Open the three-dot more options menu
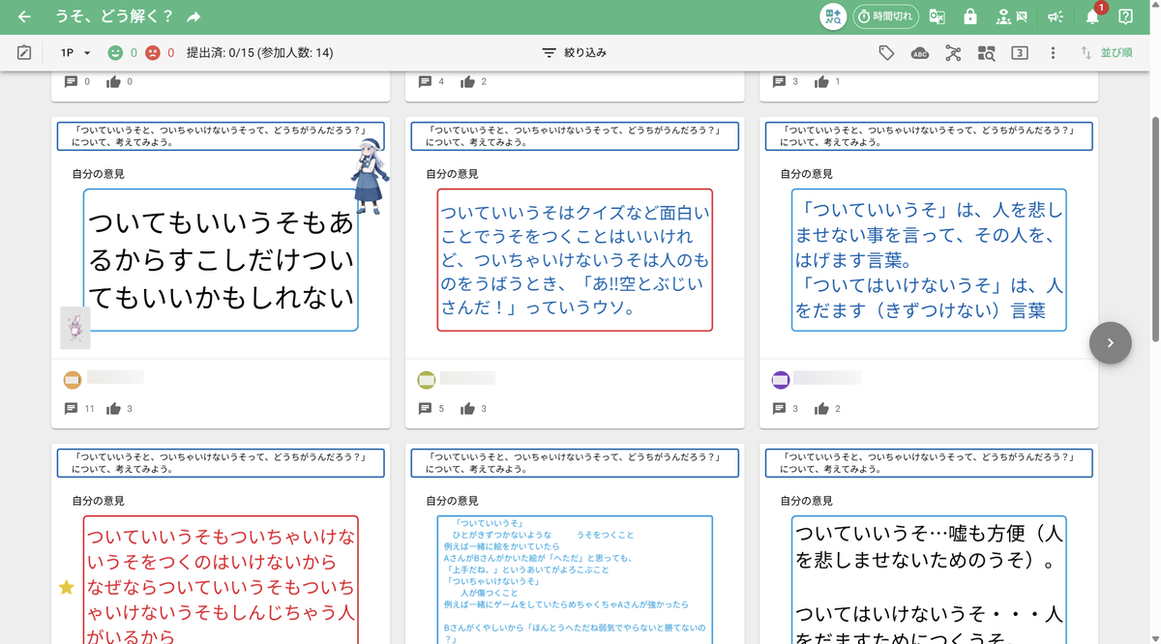 (x=1053, y=53)
